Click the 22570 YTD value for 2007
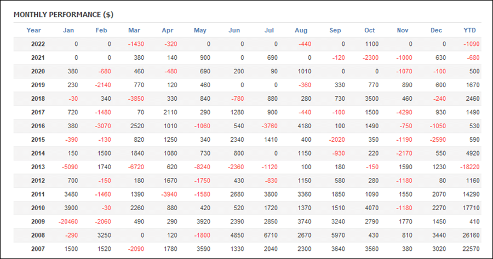This screenshot has width=493, height=259. point(471,249)
